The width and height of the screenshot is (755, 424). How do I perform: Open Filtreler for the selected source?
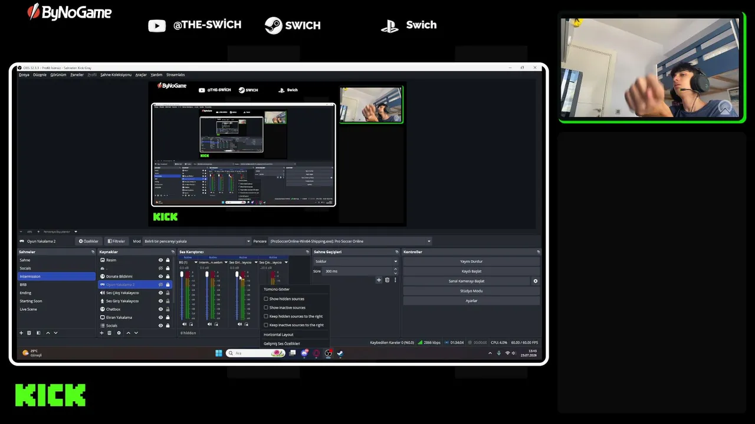pos(116,241)
